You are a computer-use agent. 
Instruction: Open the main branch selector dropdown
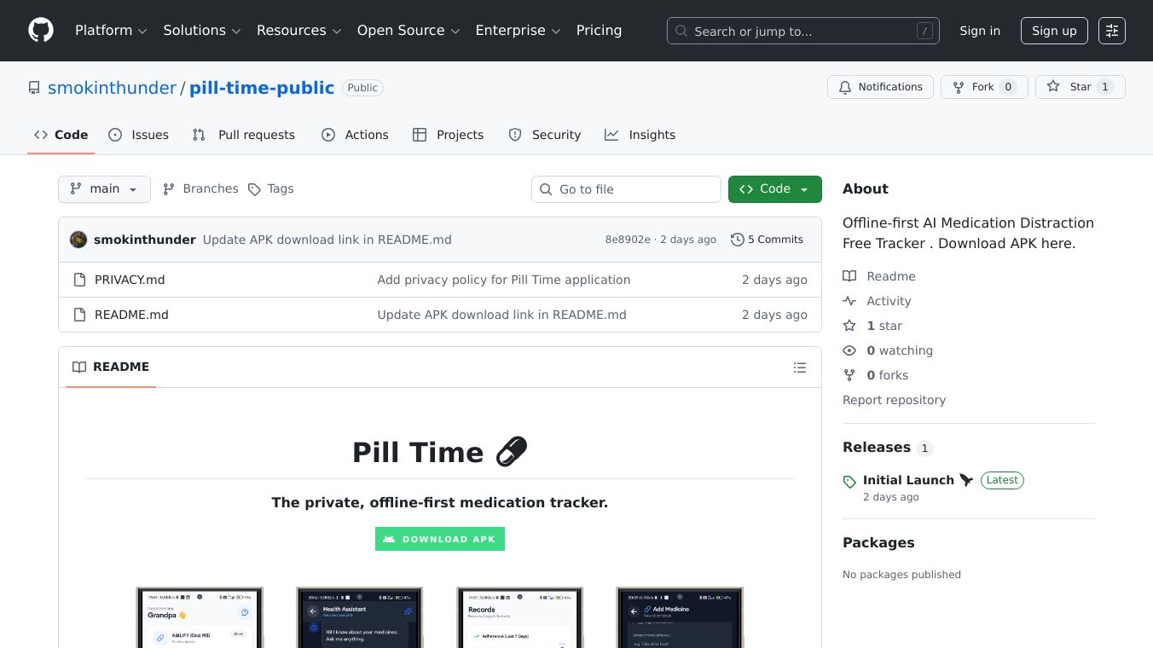pyautogui.click(x=104, y=189)
